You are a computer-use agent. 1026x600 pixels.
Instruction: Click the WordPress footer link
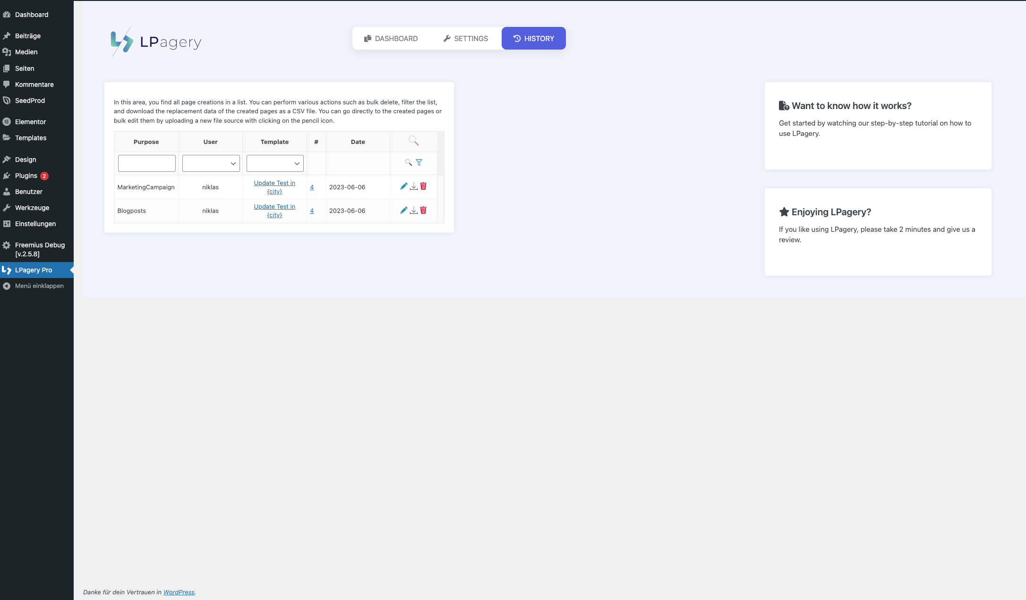[179, 592]
